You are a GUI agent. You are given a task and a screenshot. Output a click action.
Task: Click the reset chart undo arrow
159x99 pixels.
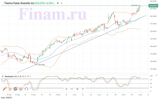tap(26, 89)
